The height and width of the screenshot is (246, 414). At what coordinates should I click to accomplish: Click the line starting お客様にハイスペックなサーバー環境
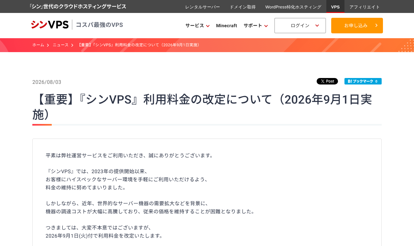(128, 179)
